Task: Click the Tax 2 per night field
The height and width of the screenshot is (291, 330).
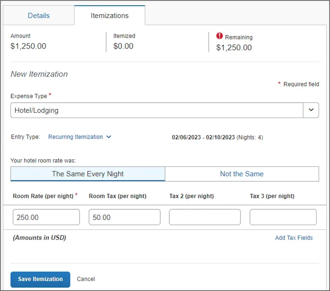Action: (x=205, y=217)
